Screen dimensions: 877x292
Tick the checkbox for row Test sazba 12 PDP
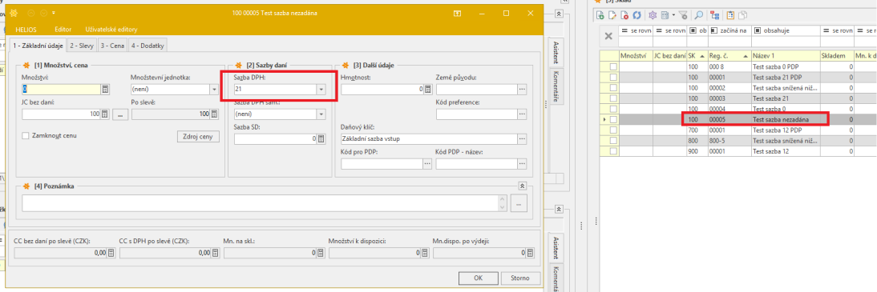tap(613, 130)
